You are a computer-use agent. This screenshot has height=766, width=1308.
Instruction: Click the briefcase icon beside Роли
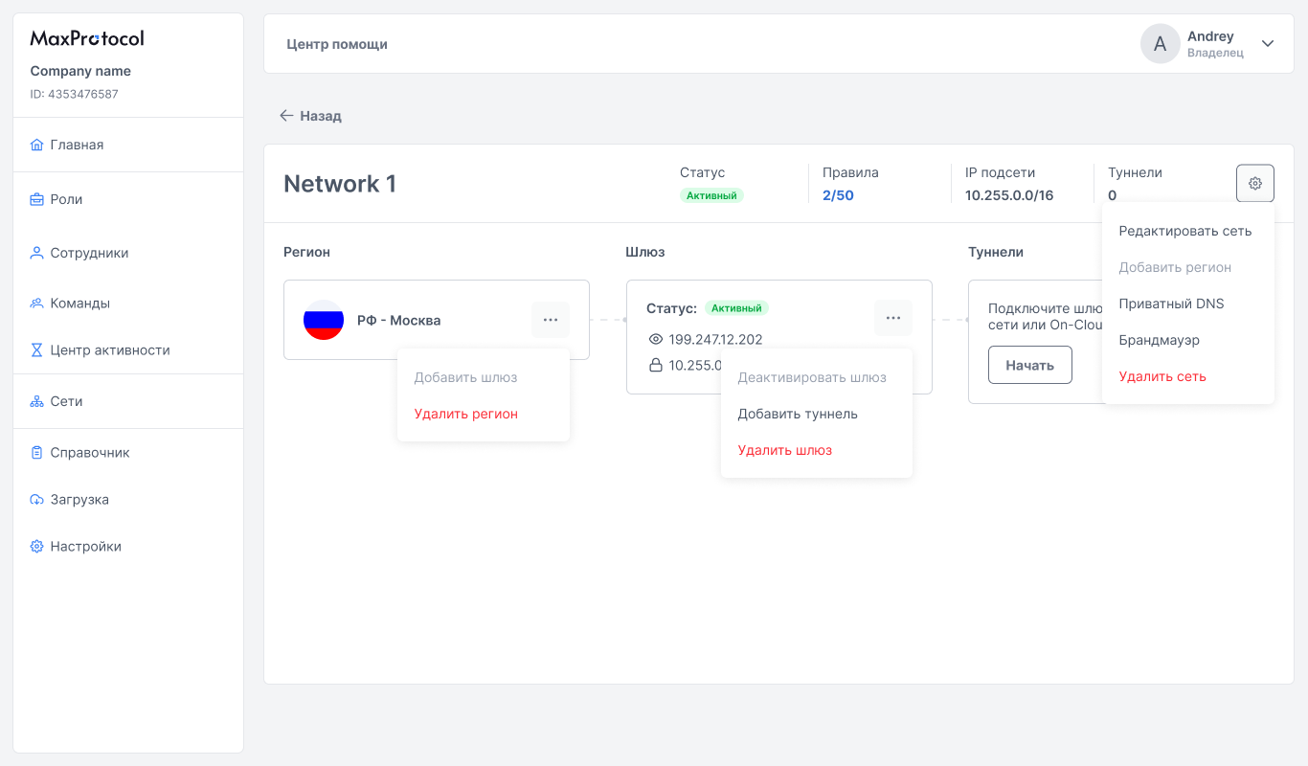coord(37,199)
